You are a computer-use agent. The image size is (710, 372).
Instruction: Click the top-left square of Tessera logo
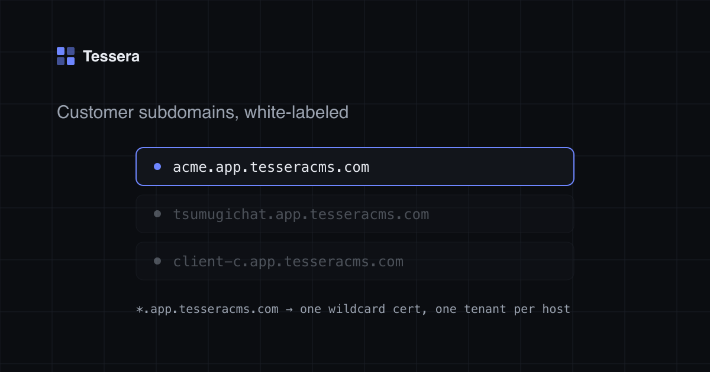60,51
